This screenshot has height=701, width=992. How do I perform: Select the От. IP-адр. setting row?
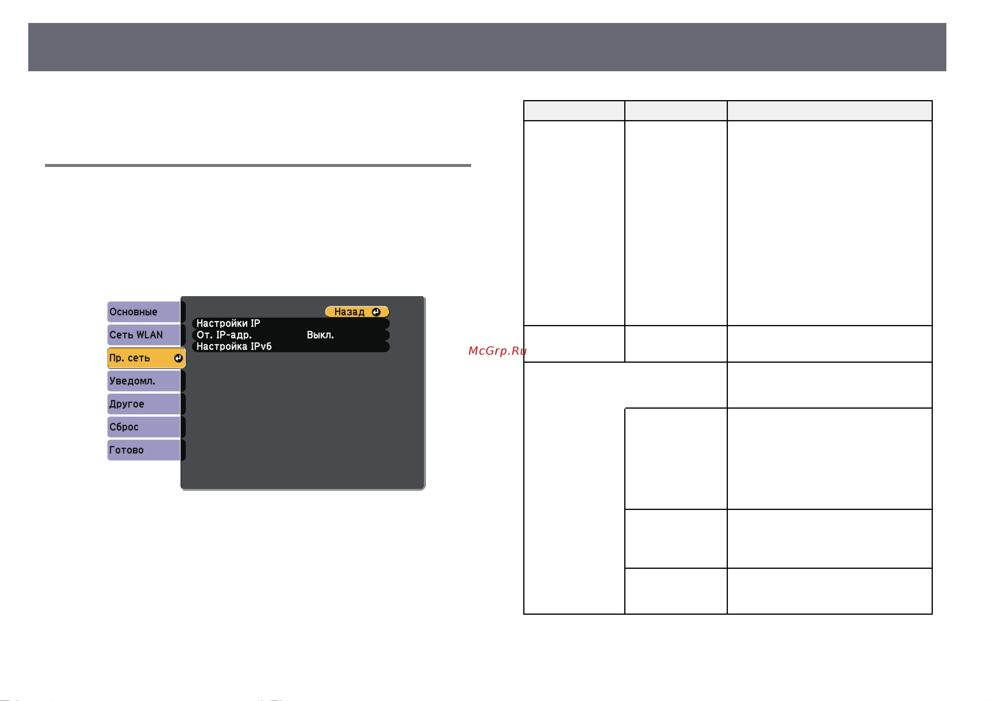pyautogui.click(x=291, y=335)
